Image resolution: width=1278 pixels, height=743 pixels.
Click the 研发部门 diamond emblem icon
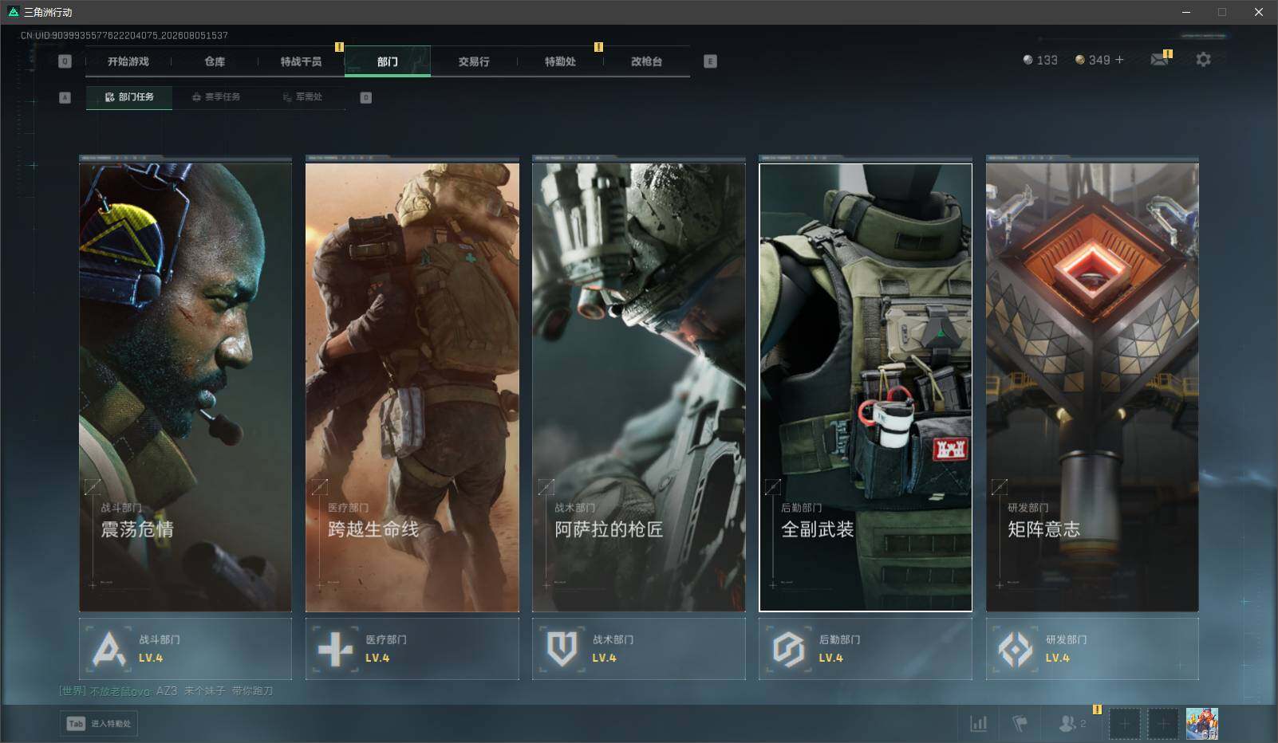(x=1016, y=650)
